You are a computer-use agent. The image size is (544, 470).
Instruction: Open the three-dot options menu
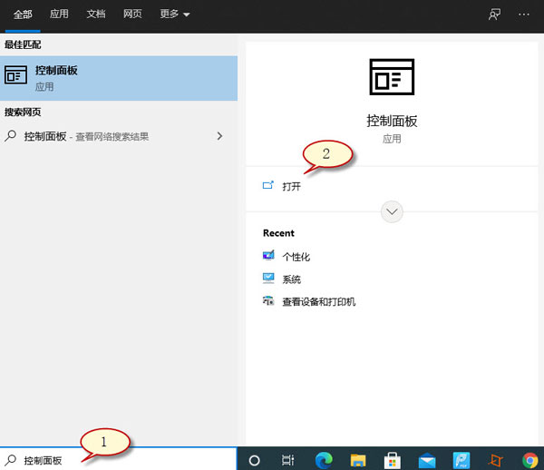click(x=524, y=15)
